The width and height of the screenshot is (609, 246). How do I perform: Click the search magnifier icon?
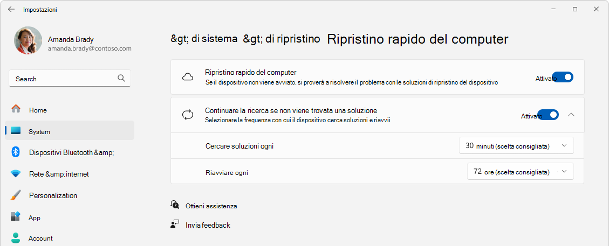pos(121,78)
